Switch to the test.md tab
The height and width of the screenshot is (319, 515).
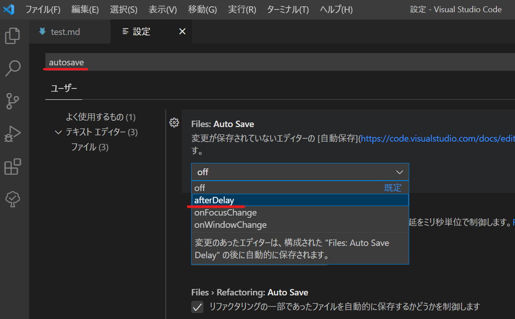click(x=69, y=31)
